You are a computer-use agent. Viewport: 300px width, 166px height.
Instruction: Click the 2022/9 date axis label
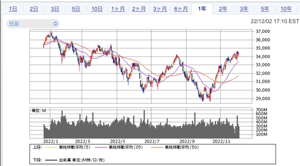[x=187, y=141]
